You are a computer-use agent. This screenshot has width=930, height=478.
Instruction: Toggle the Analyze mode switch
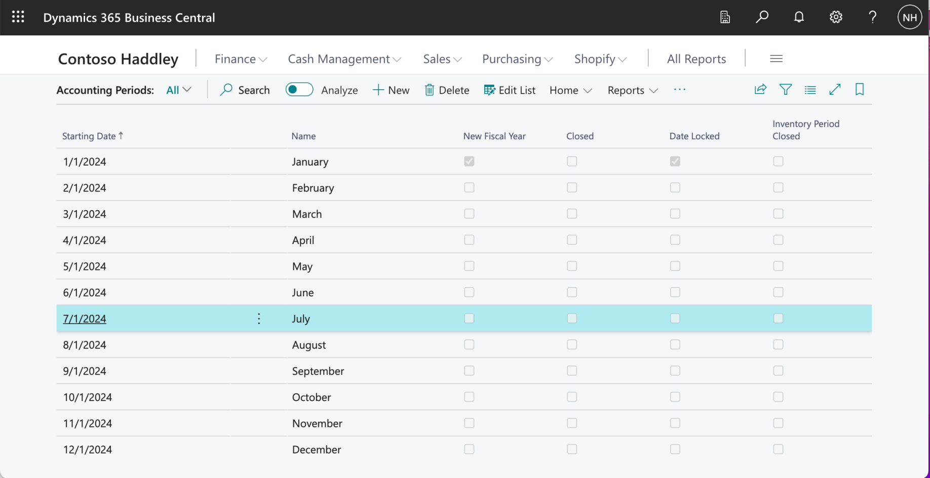pyautogui.click(x=299, y=90)
